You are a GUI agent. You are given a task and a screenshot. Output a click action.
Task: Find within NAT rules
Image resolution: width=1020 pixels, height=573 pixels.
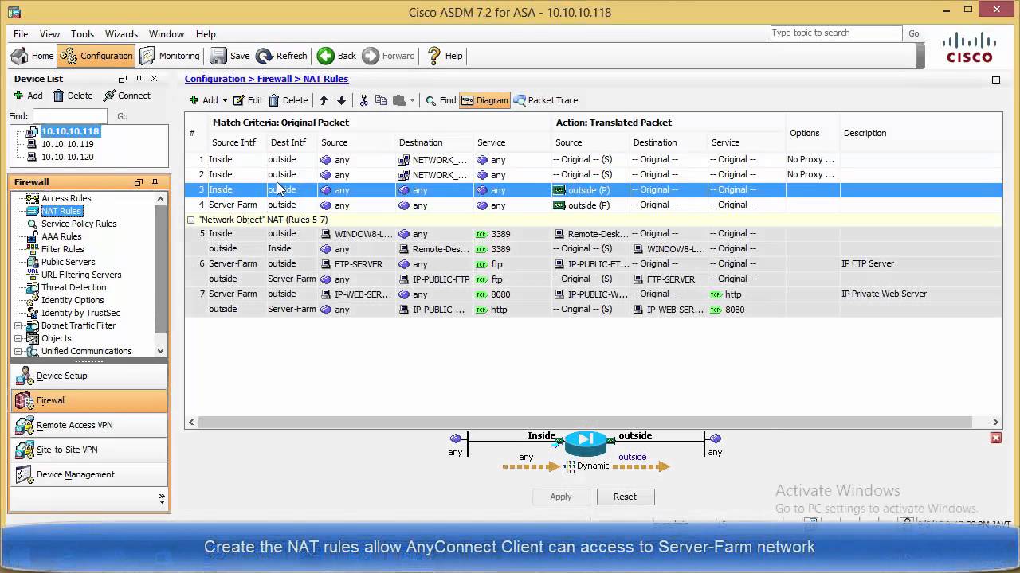click(441, 100)
